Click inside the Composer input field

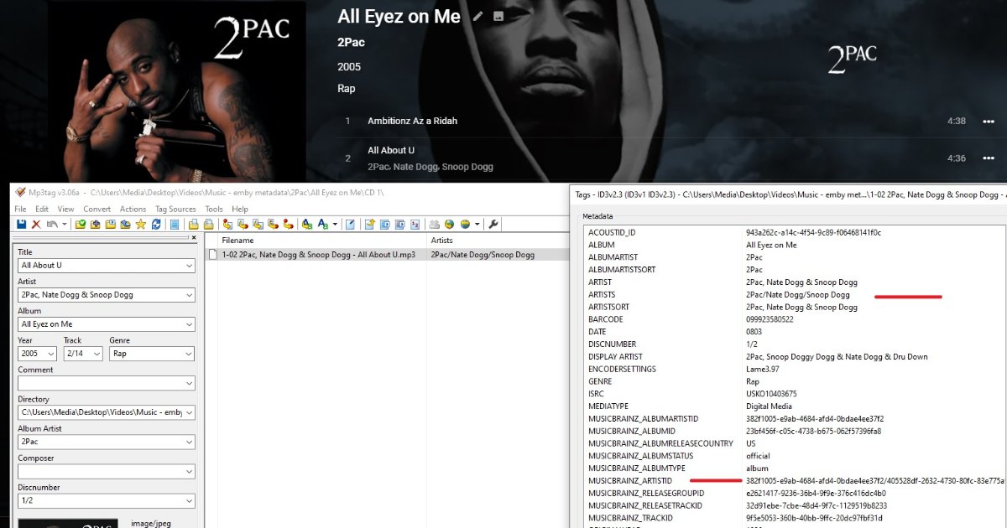(x=99, y=471)
